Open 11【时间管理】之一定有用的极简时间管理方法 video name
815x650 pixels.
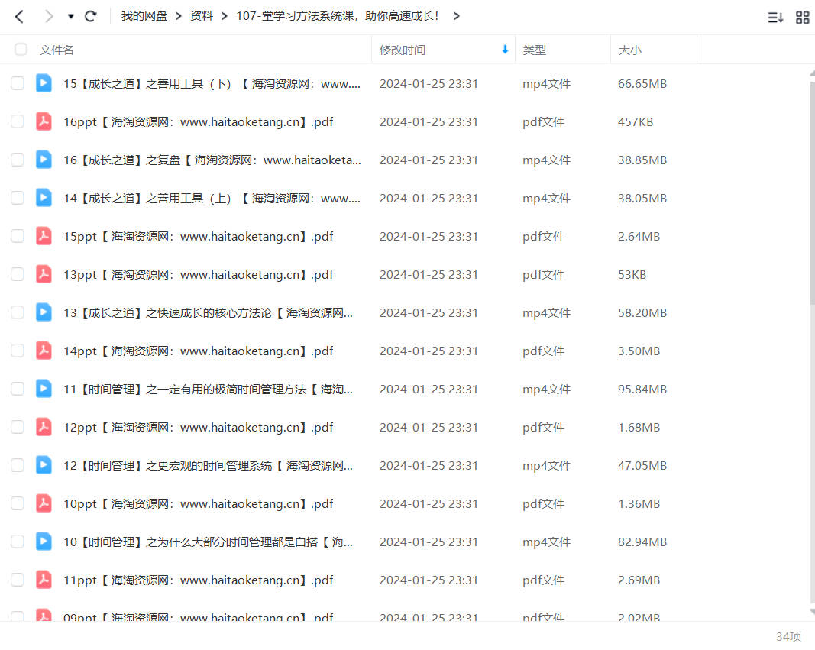coord(208,390)
